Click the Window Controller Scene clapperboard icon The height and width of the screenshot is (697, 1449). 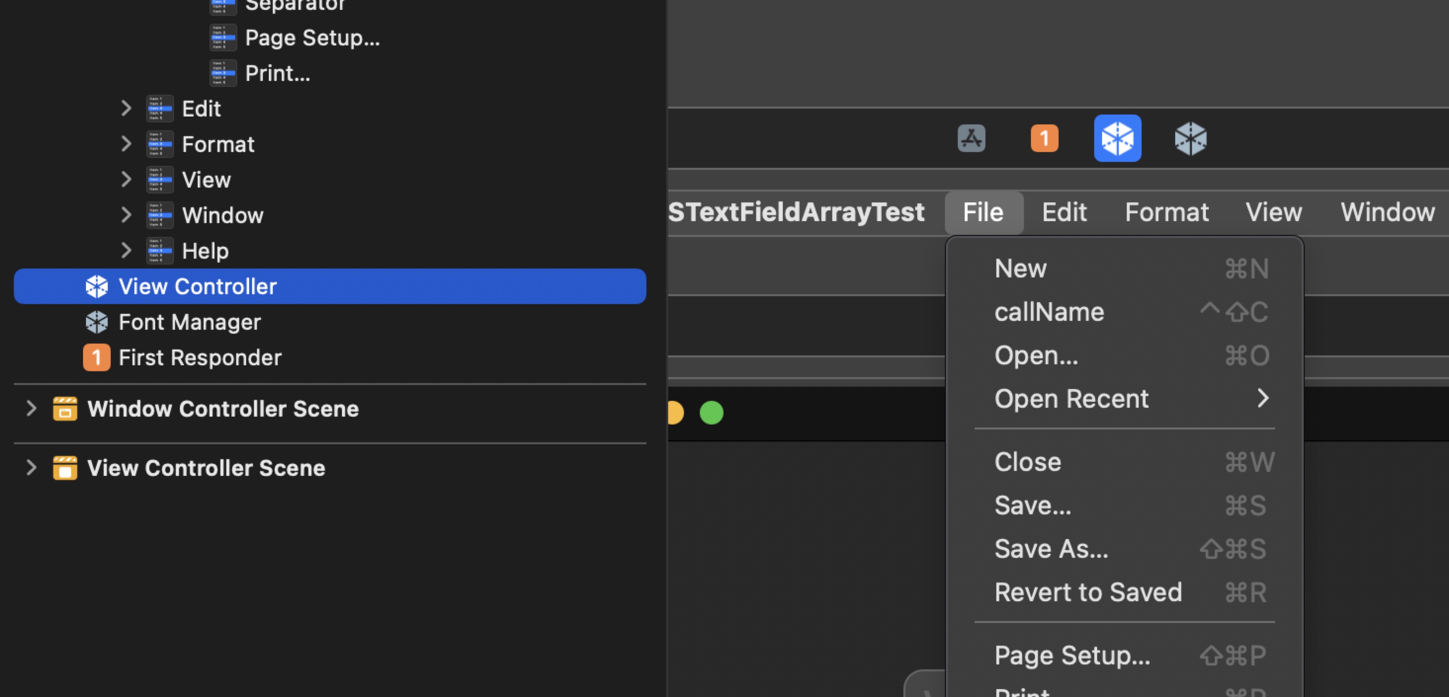(x=65, y=409)
